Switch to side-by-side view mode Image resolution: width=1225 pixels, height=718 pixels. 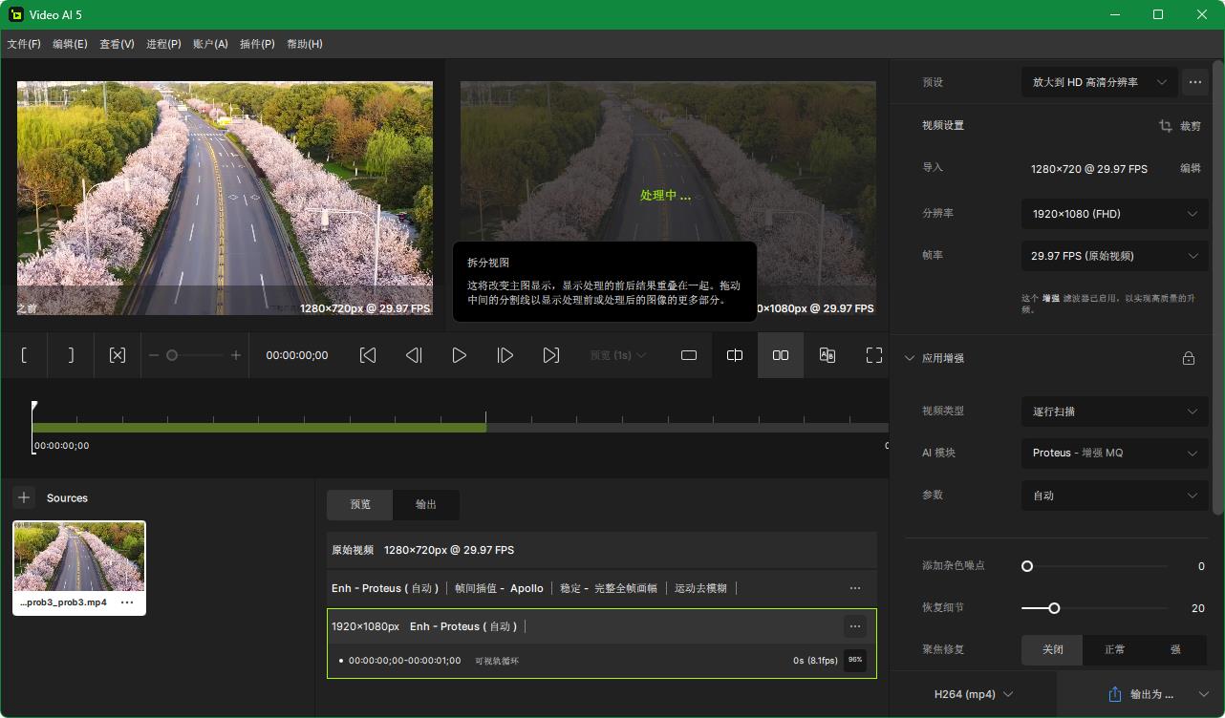pos(781,355)
